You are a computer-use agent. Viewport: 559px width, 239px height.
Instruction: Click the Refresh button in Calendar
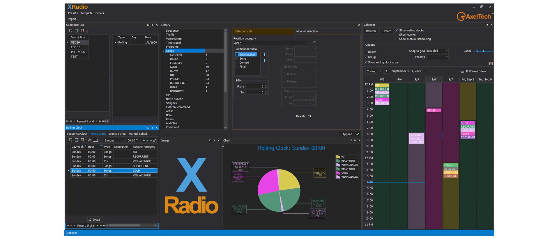(371, 31)
